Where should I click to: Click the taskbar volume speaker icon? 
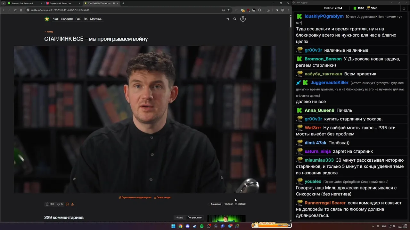tap(394, 226)
